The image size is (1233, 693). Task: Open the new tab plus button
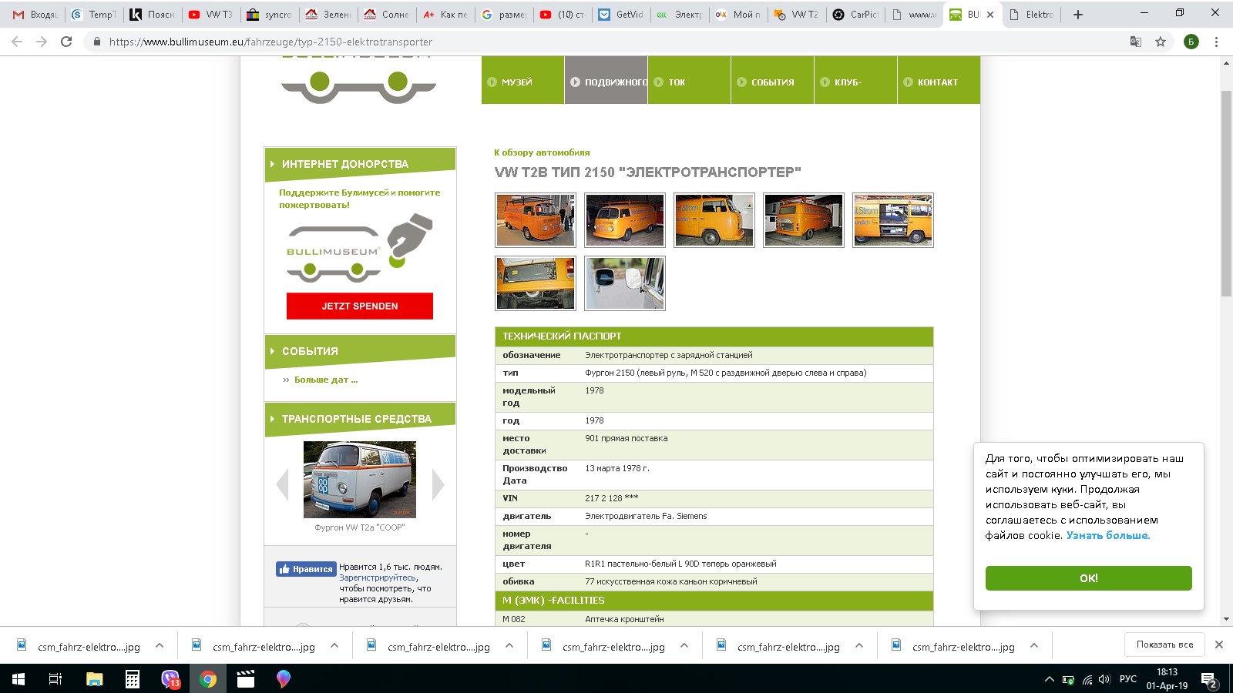[1078, 15]
